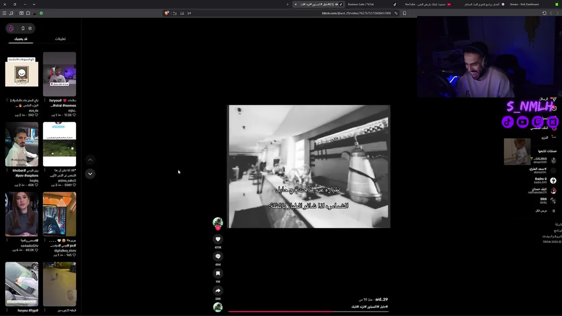Click the screen cast icon in toolbar

tap(182, 13)
